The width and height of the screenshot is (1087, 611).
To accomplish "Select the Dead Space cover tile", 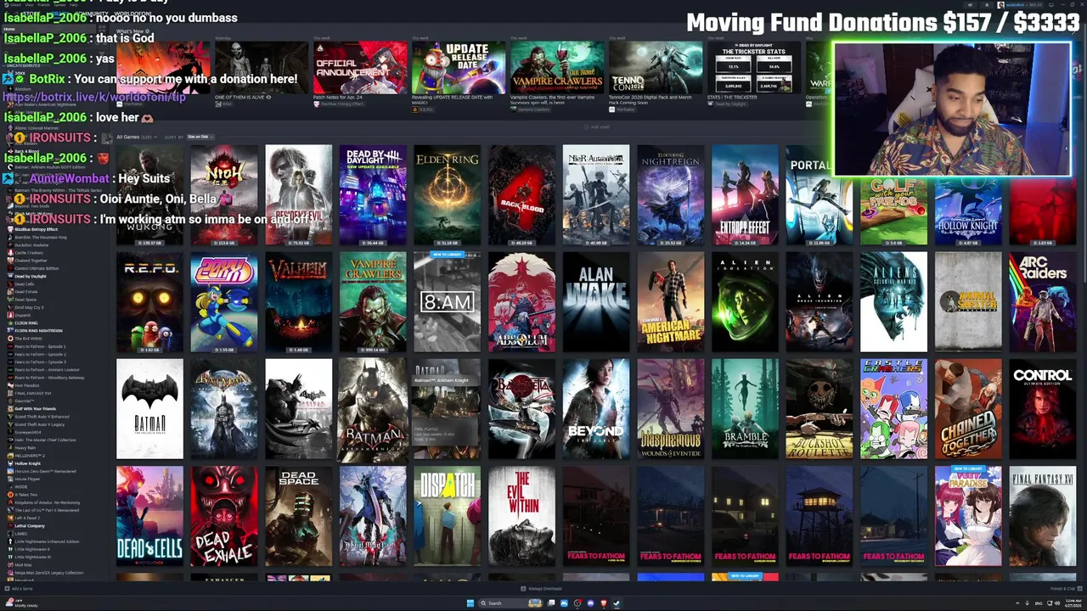I will (x=299, y=516).
